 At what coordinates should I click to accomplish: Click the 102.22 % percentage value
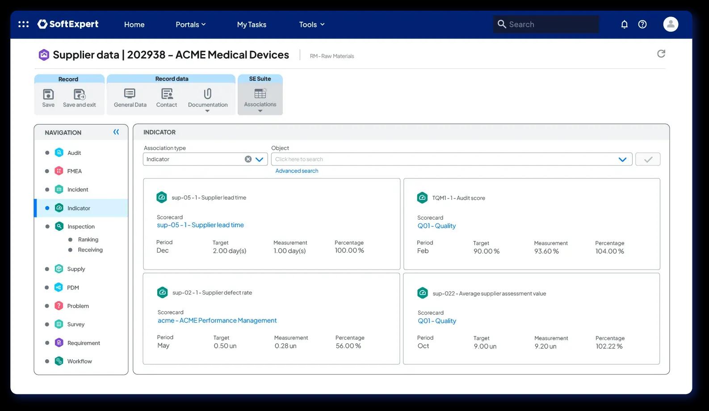pyautogui.click(x=609, y=346)
